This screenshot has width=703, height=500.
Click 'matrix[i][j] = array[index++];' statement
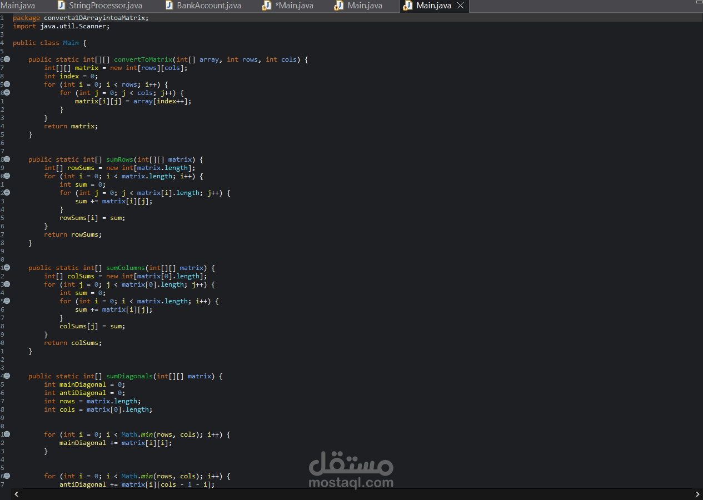133,101
